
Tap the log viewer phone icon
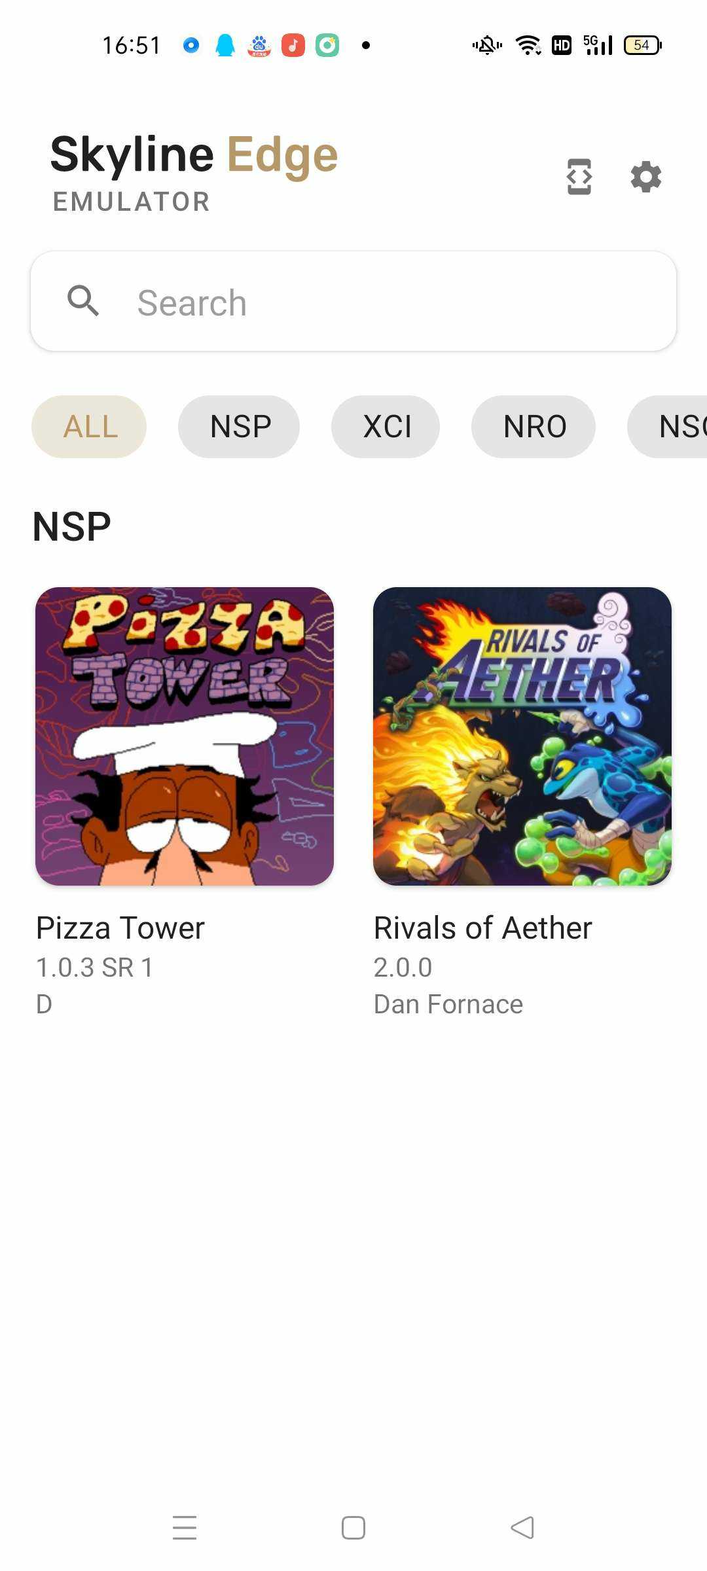point(579,177)
